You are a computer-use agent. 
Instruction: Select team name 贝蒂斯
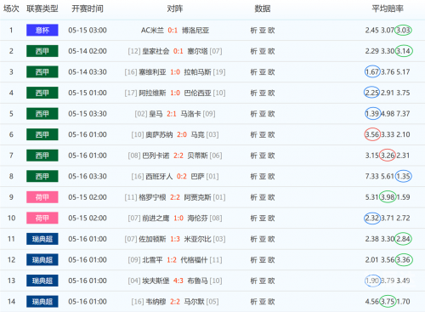pos(197,156)
